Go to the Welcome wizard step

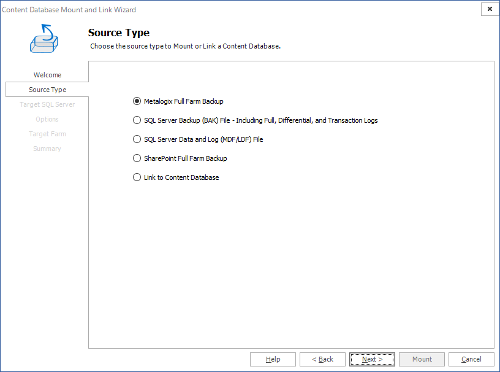click(x=47, y=75)
